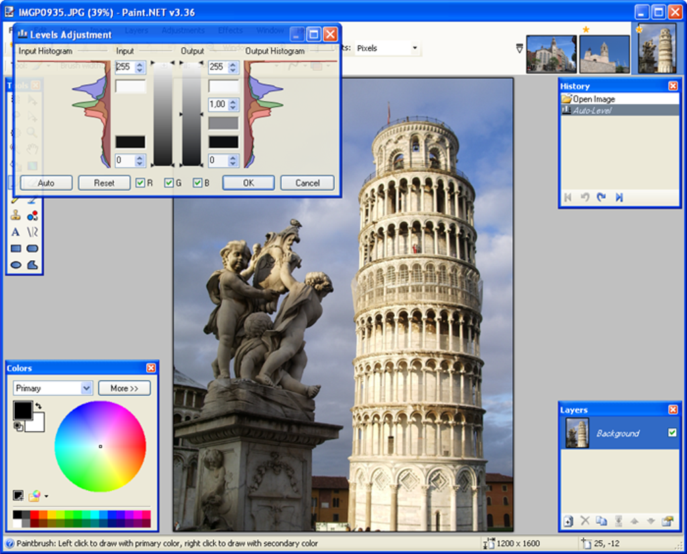The width and height of the screenshot is (687, 554).
Task: Switch to the second church image thumbnail
Action: (x=605, y=55)
